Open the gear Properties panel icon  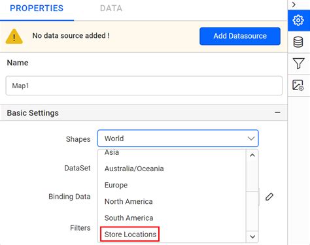[x=298, y=20]
